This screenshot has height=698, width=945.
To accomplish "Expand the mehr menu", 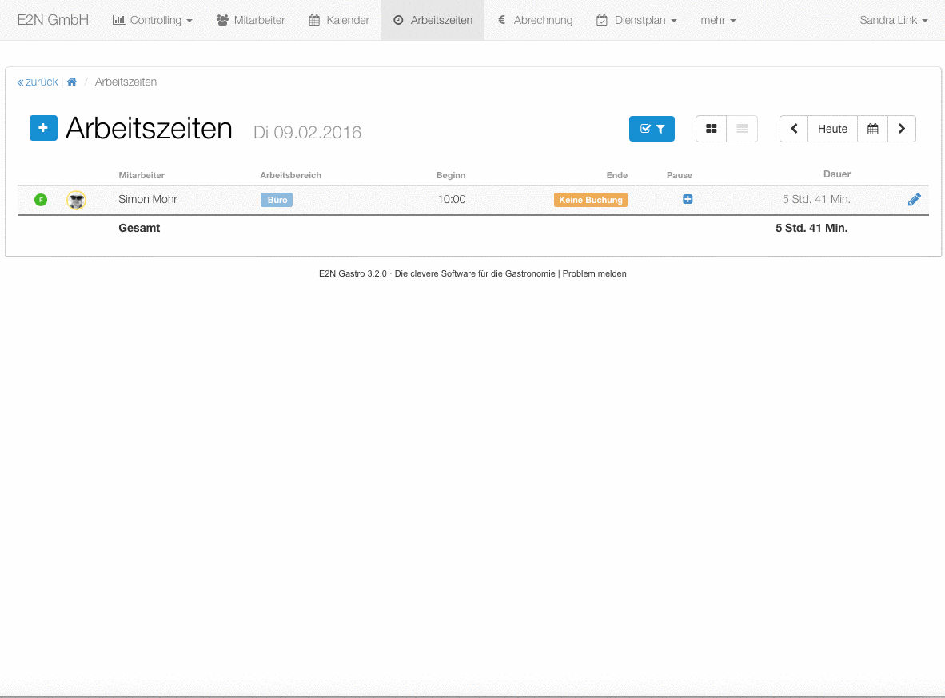I will [719, 20].
